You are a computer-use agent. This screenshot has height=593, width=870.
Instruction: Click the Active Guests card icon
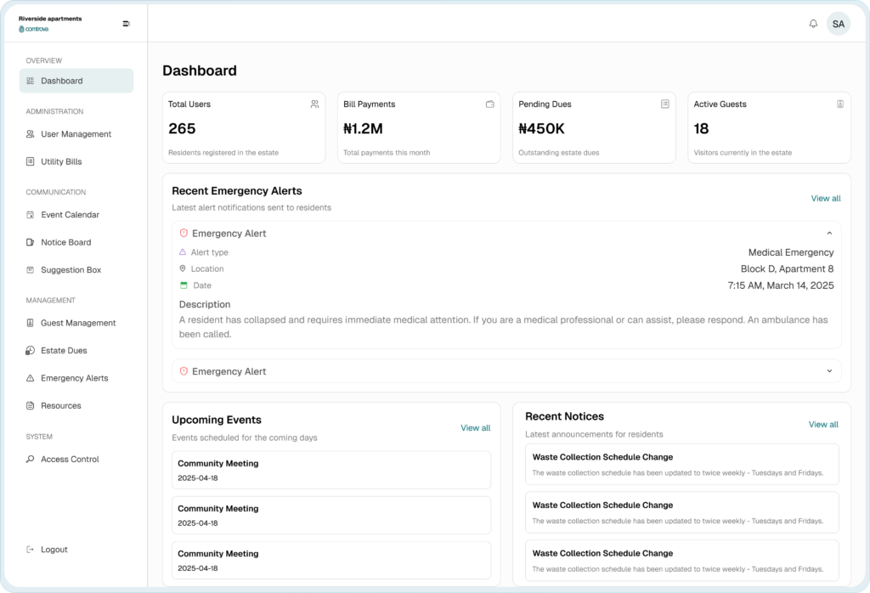[840, 104]
